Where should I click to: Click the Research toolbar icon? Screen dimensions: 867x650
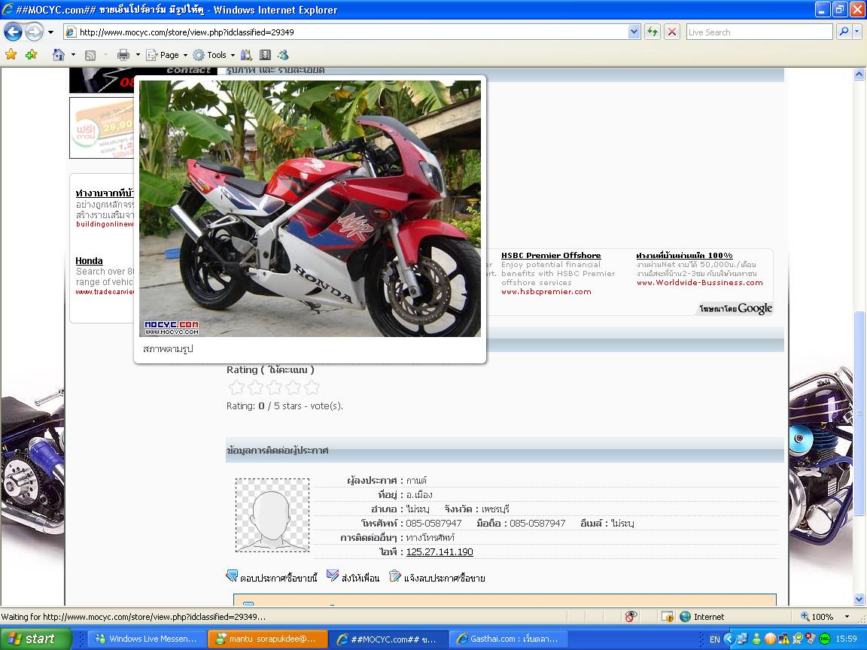coord(247,55)
